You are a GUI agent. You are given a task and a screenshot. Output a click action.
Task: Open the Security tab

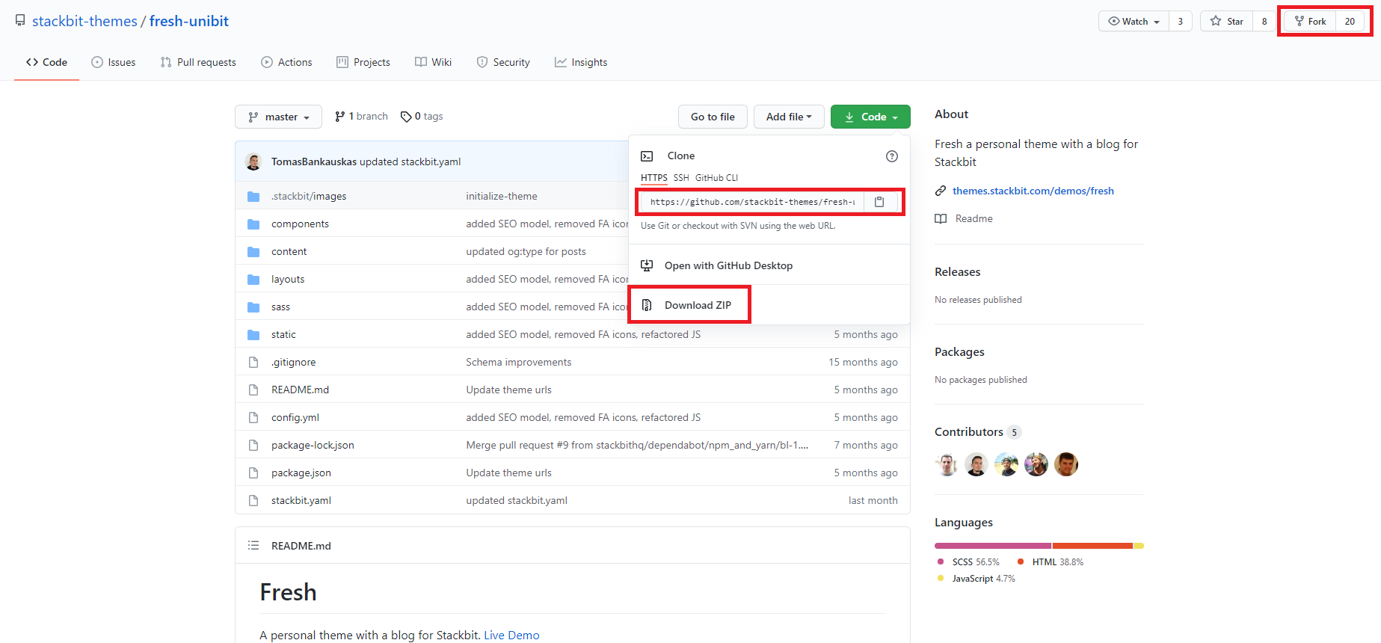tap(503, 62)
